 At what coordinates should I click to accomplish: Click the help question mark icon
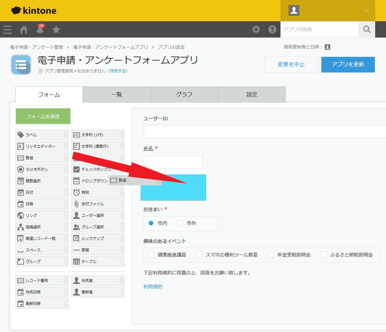(x=272, y=30)
